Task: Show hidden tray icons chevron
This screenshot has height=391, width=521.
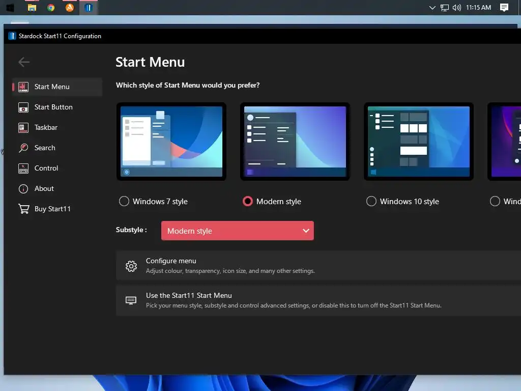Action: coord(432,8)
